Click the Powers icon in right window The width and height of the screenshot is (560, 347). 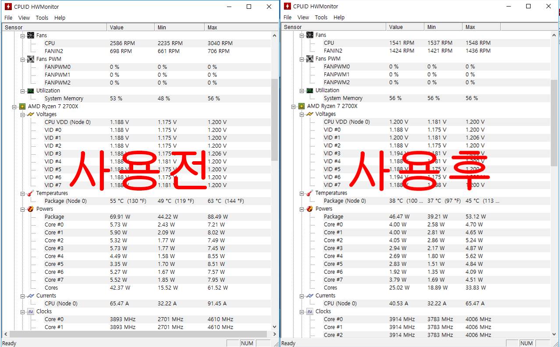click(310, 209)
